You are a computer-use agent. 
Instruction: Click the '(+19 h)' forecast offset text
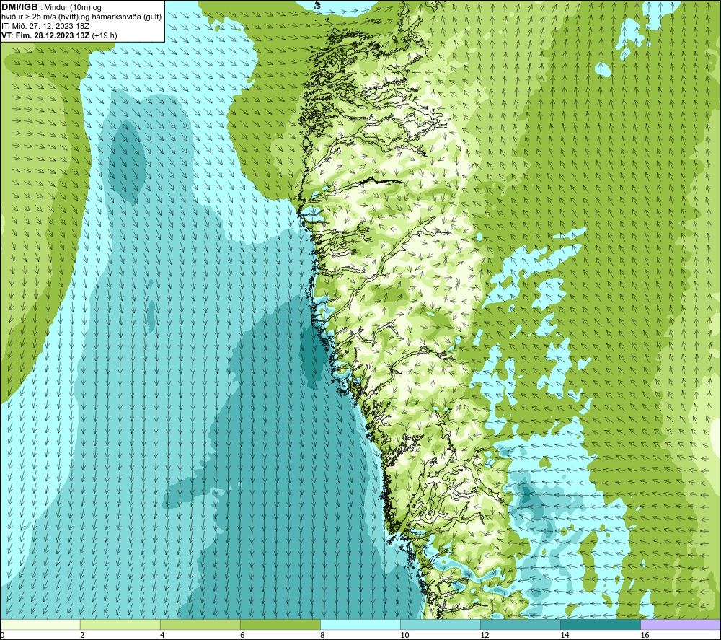pos(105,35)
